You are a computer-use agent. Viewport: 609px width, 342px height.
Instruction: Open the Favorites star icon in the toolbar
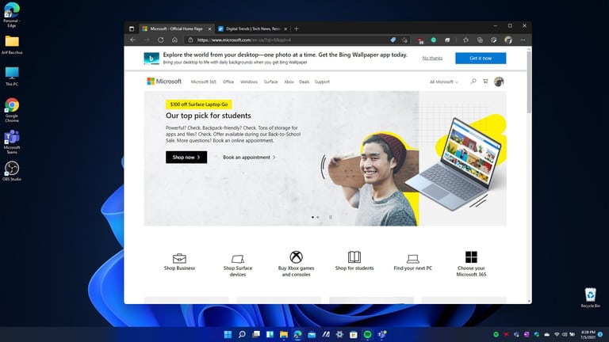(x=465, y=40)
